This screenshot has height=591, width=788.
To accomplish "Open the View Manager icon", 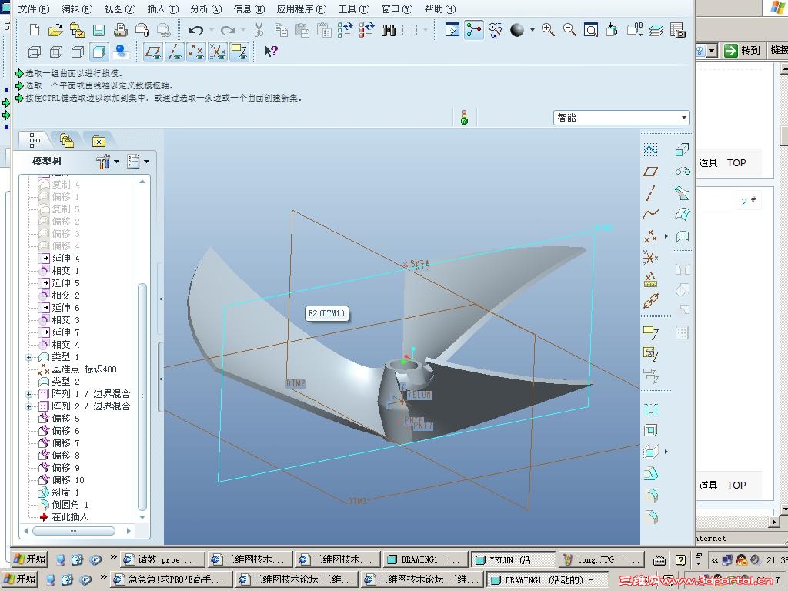I will (677, 30).
